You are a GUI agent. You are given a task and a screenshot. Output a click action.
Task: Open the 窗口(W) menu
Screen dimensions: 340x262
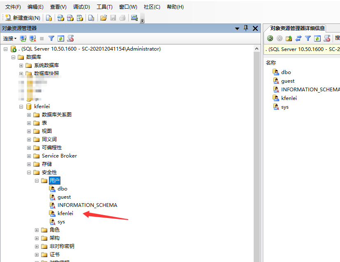click(128, 7)
